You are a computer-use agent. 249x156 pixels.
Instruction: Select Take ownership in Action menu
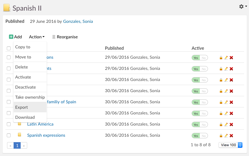pyautogui.click(x=30, y=97)
